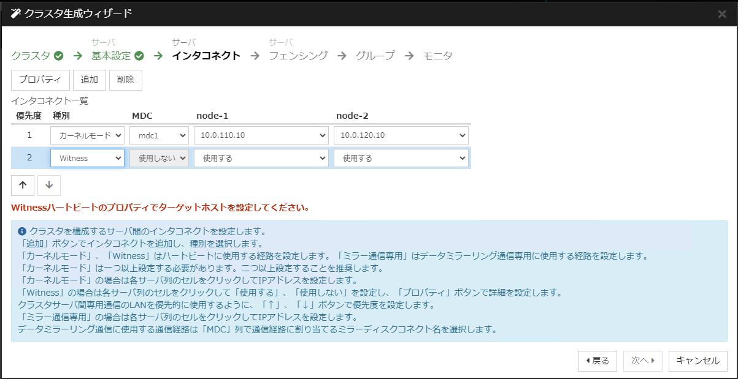Click the キャンセル button

tap(698, 361)
